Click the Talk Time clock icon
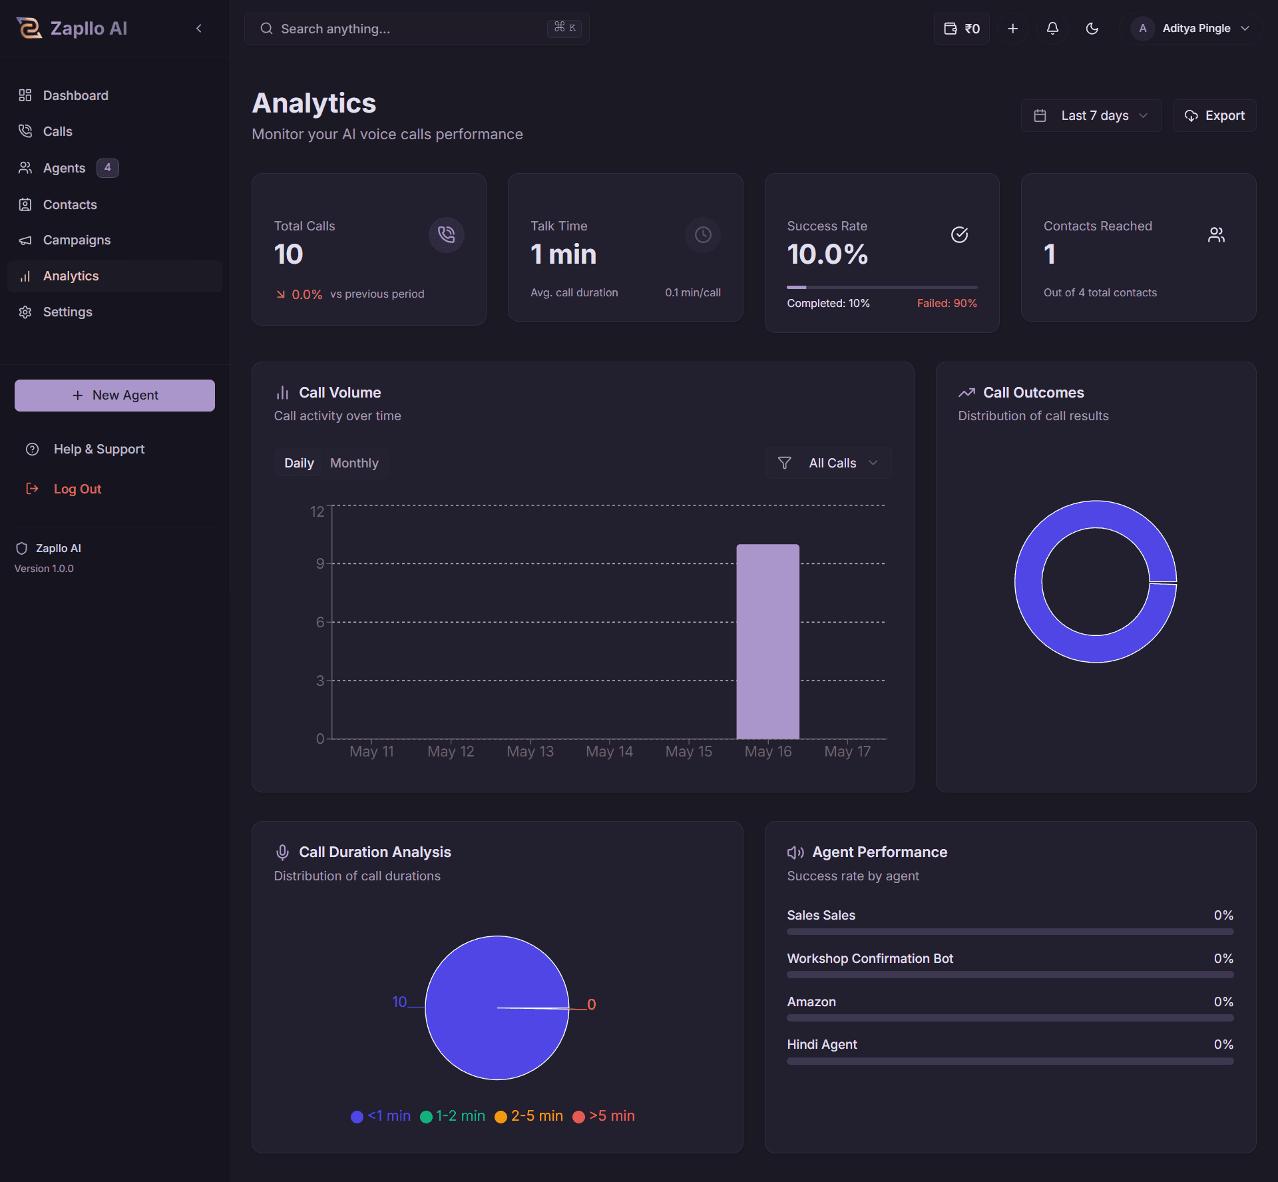The height and width of the screenshot is (1182, 1278). (x=703, y=234)
